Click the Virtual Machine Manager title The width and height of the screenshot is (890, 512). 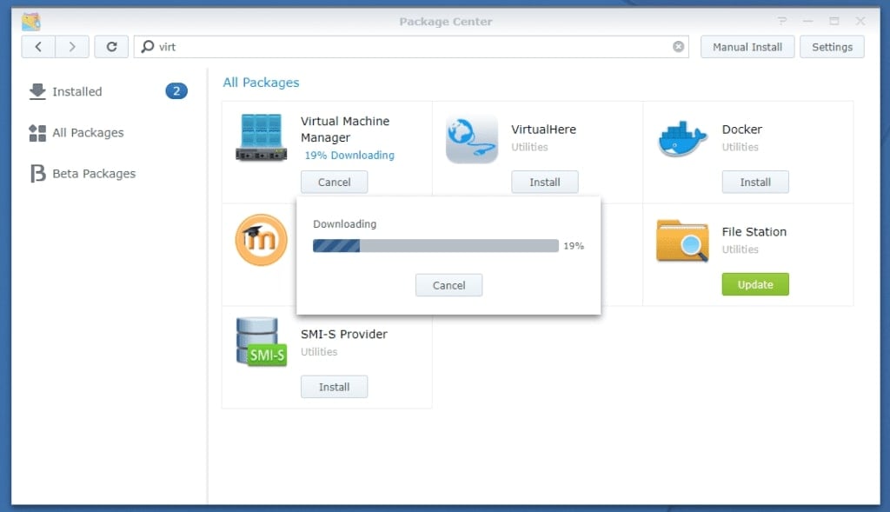click(x=345, y=130)
